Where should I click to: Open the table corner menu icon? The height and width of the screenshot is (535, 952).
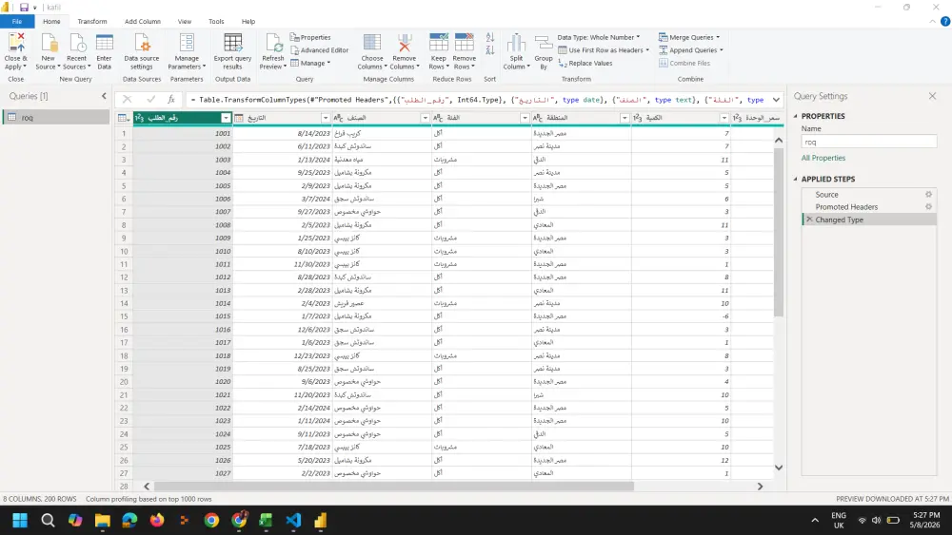(123, 118)
